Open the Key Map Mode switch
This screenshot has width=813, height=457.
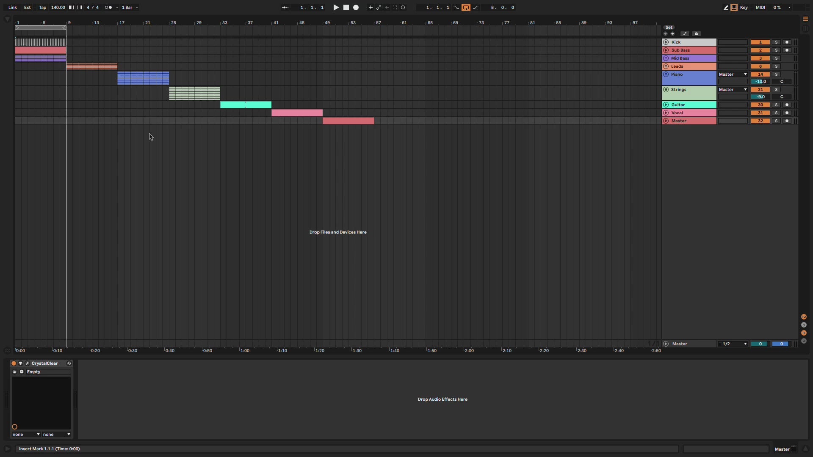(744, 8)
